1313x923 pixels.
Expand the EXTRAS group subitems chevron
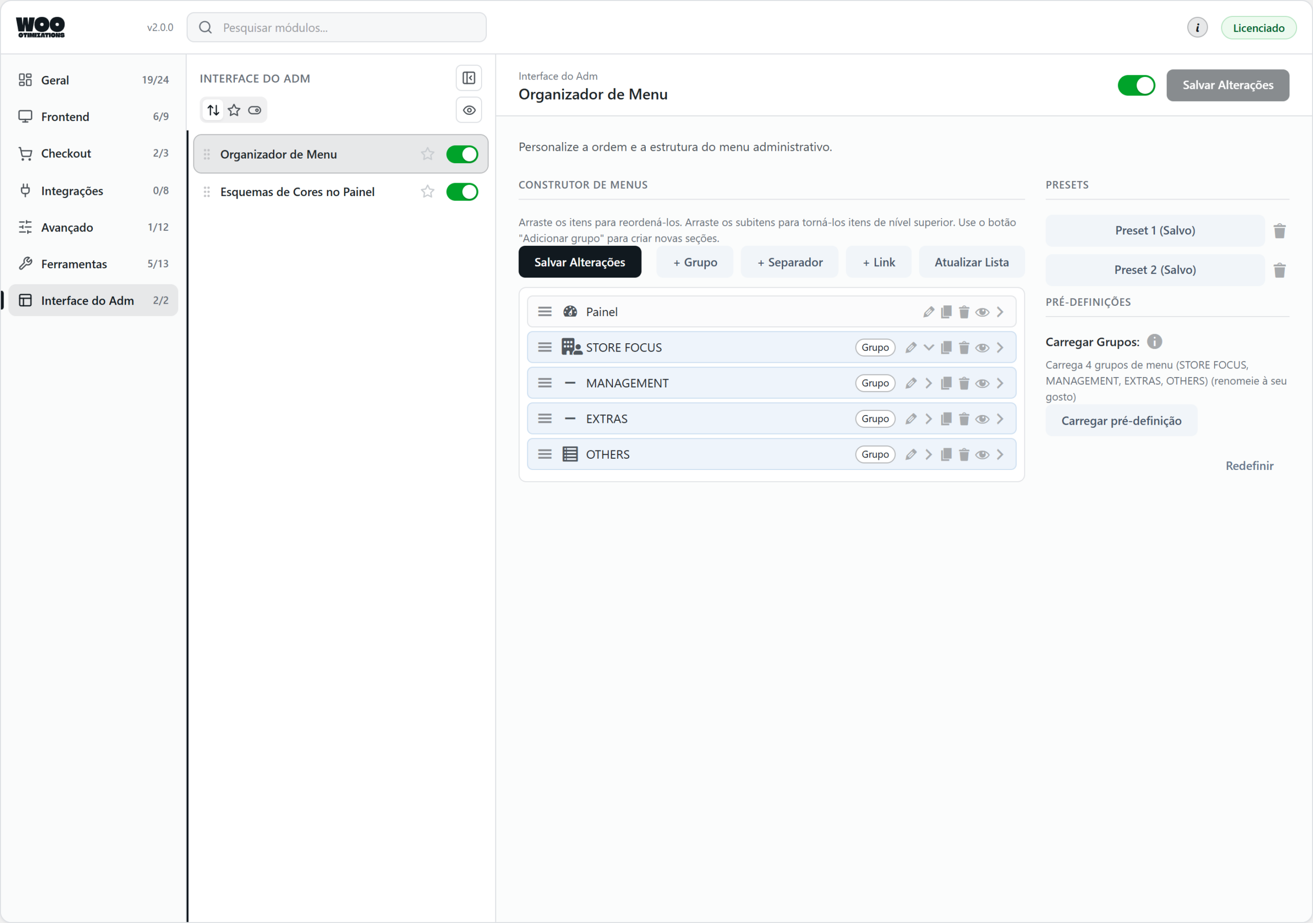point(928,419)
